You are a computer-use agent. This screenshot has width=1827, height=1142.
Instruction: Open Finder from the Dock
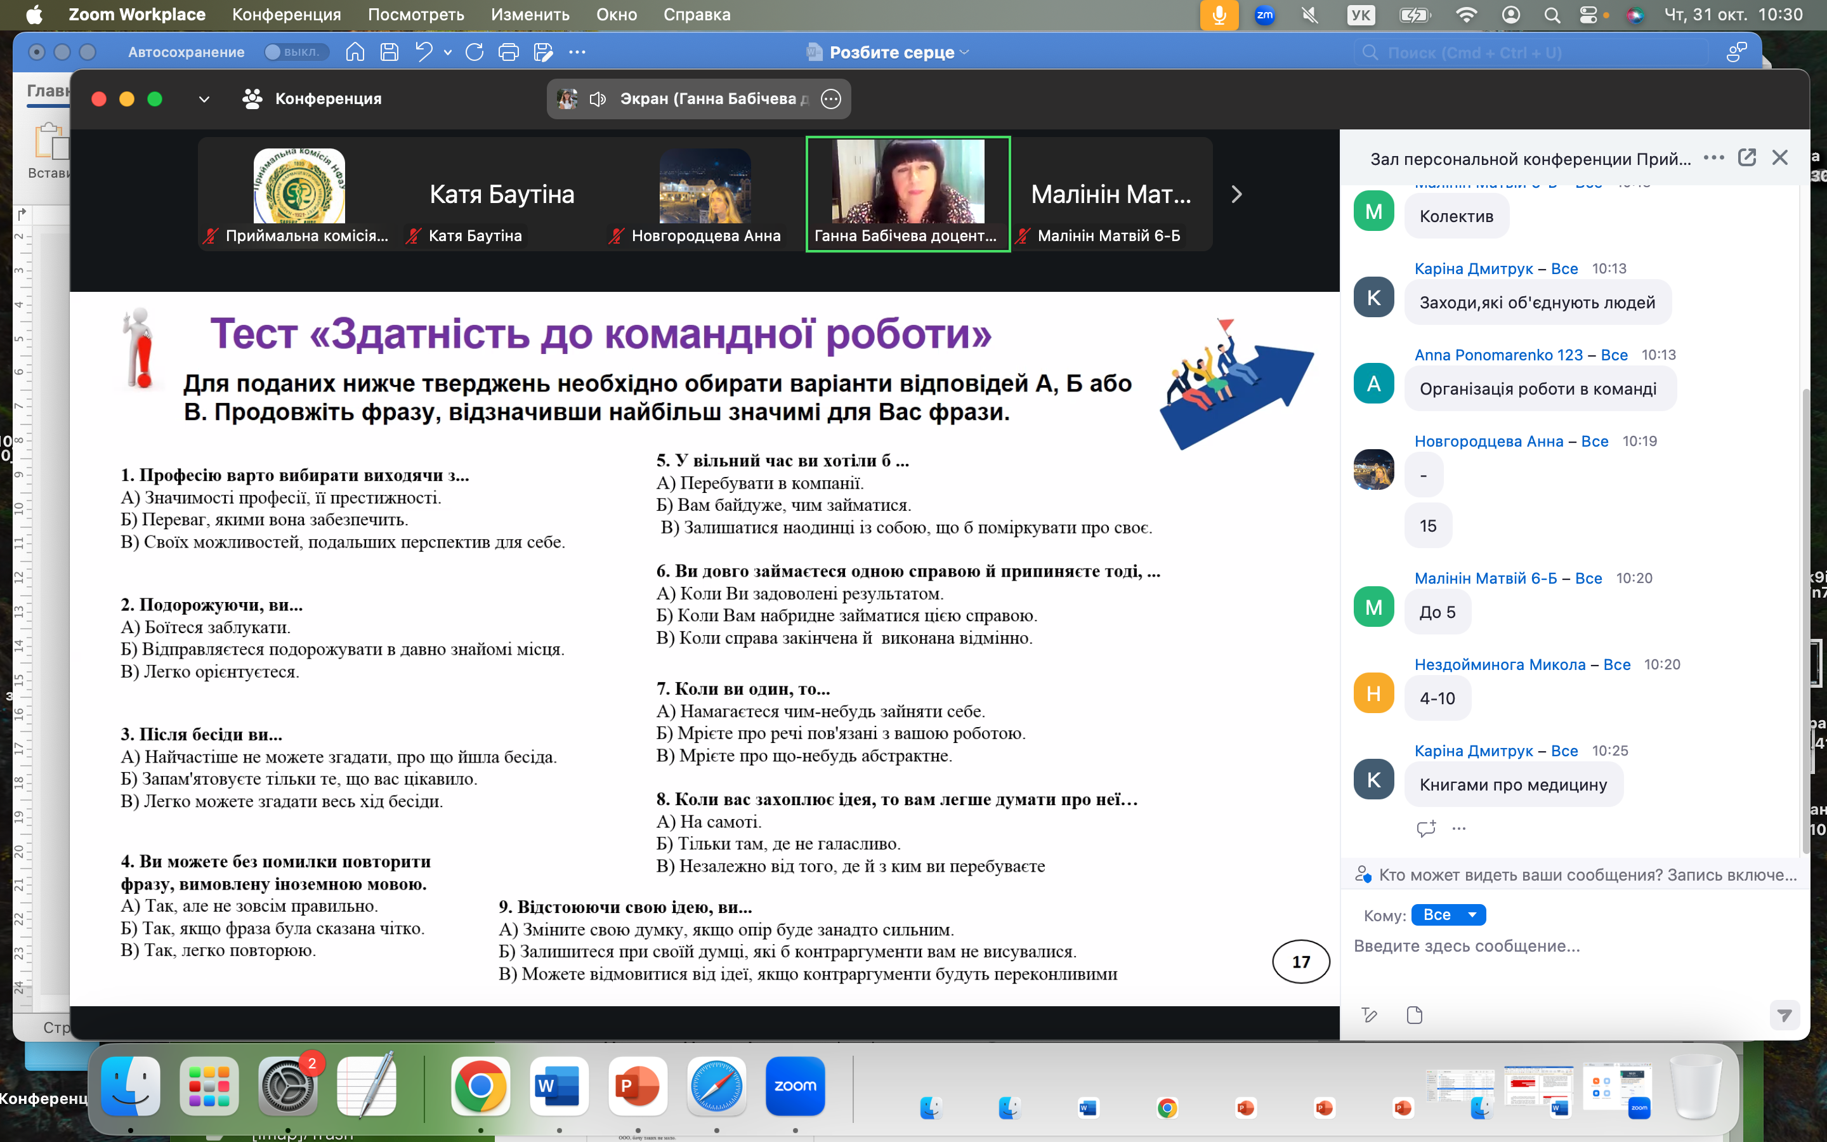click(131, 1086)
